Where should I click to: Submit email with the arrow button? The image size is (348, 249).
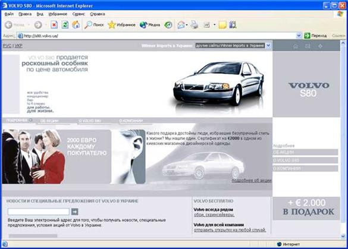[75, 212]
